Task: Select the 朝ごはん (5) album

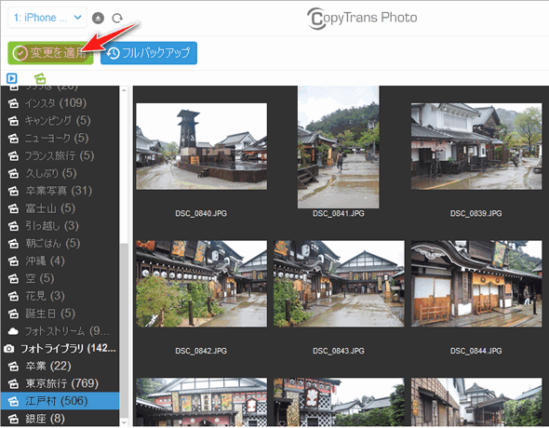Action: coord(60,243)
